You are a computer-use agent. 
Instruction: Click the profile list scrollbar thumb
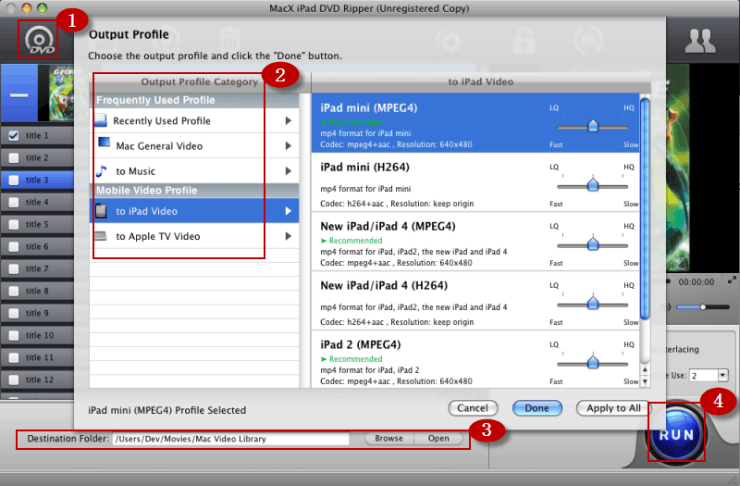(645, 207)
